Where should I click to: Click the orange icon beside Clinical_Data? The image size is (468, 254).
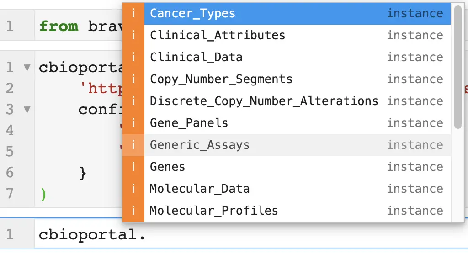133,57
